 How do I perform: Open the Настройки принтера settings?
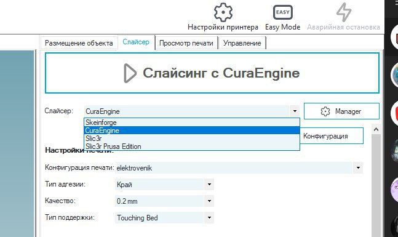223,17
